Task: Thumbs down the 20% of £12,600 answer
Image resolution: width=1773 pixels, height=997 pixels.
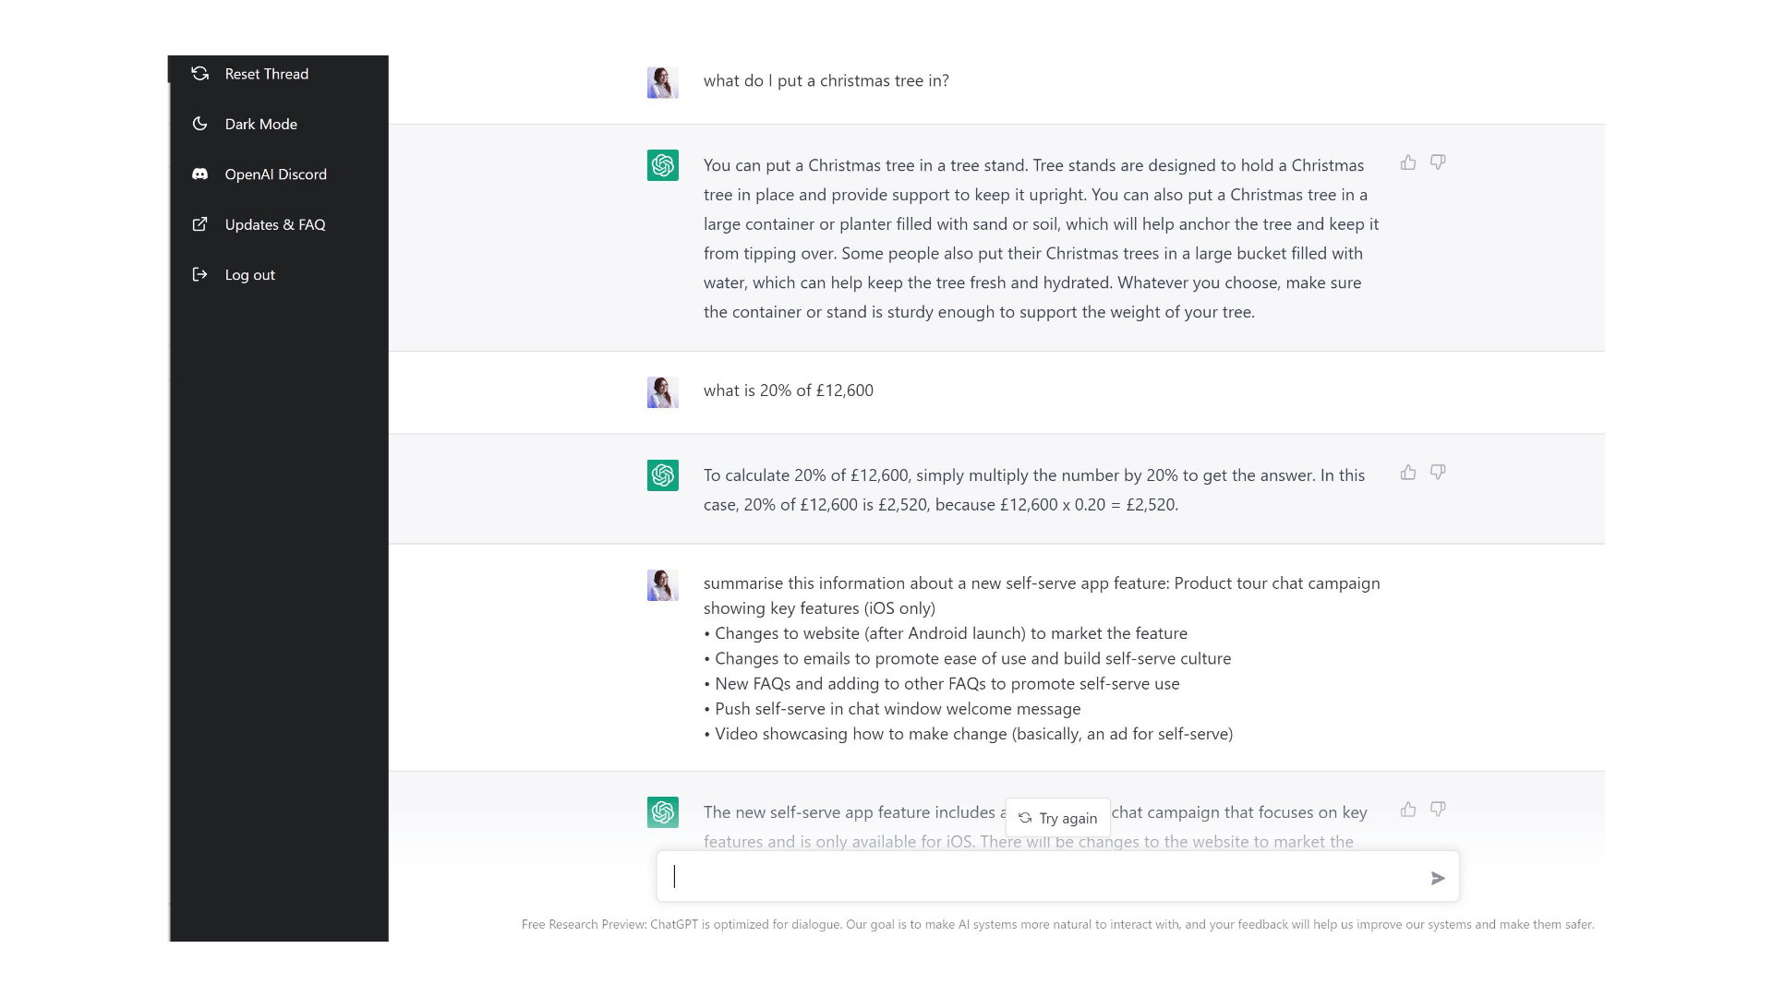Action: tap(1438, 473)
